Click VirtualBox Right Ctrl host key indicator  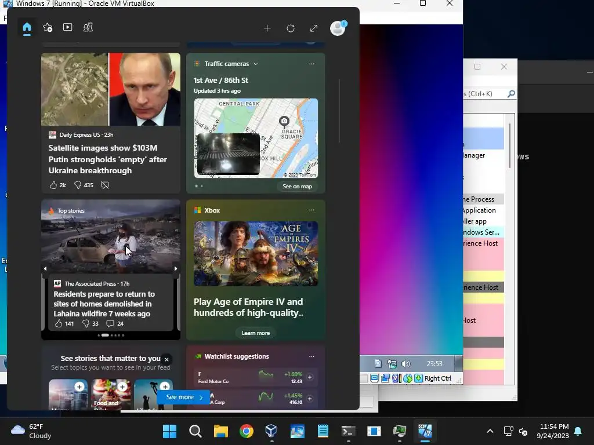438,378
